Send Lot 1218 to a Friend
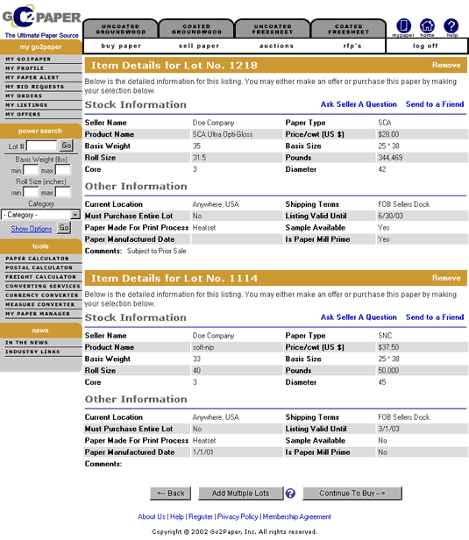Viewport: 469px width, 540px height. coord(435,104)
